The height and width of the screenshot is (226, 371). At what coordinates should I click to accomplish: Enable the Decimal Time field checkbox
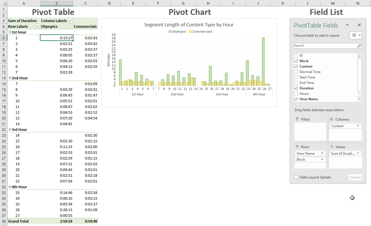(296, 72)
